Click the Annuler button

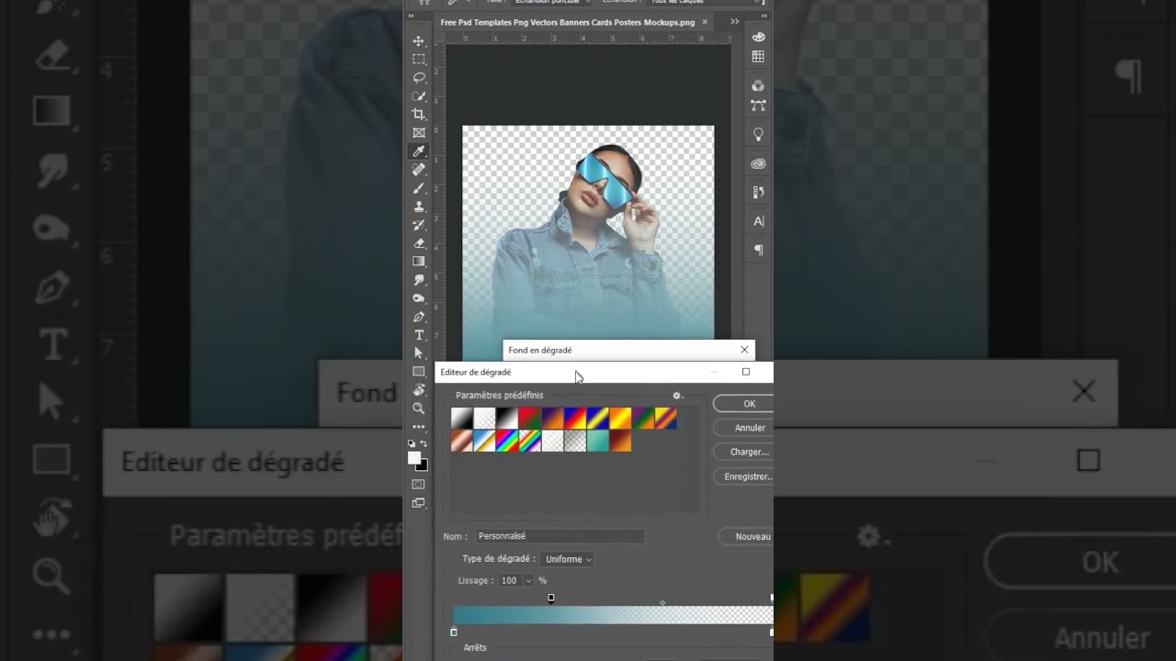(x=743, y=428)
